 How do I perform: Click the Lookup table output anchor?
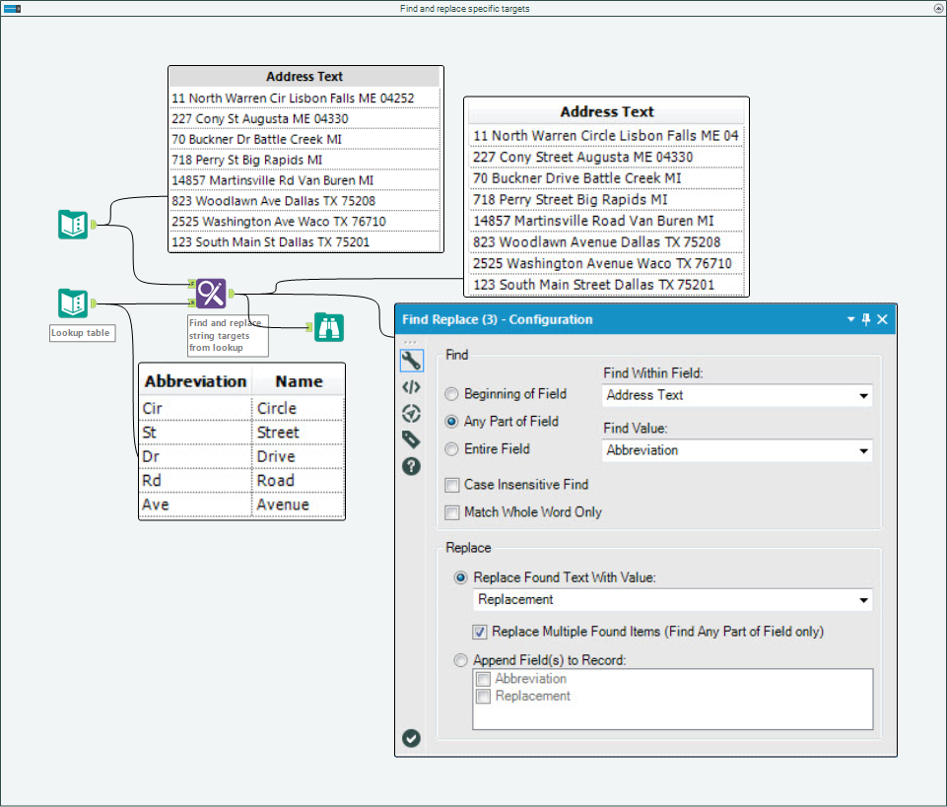tap(94, 303)
